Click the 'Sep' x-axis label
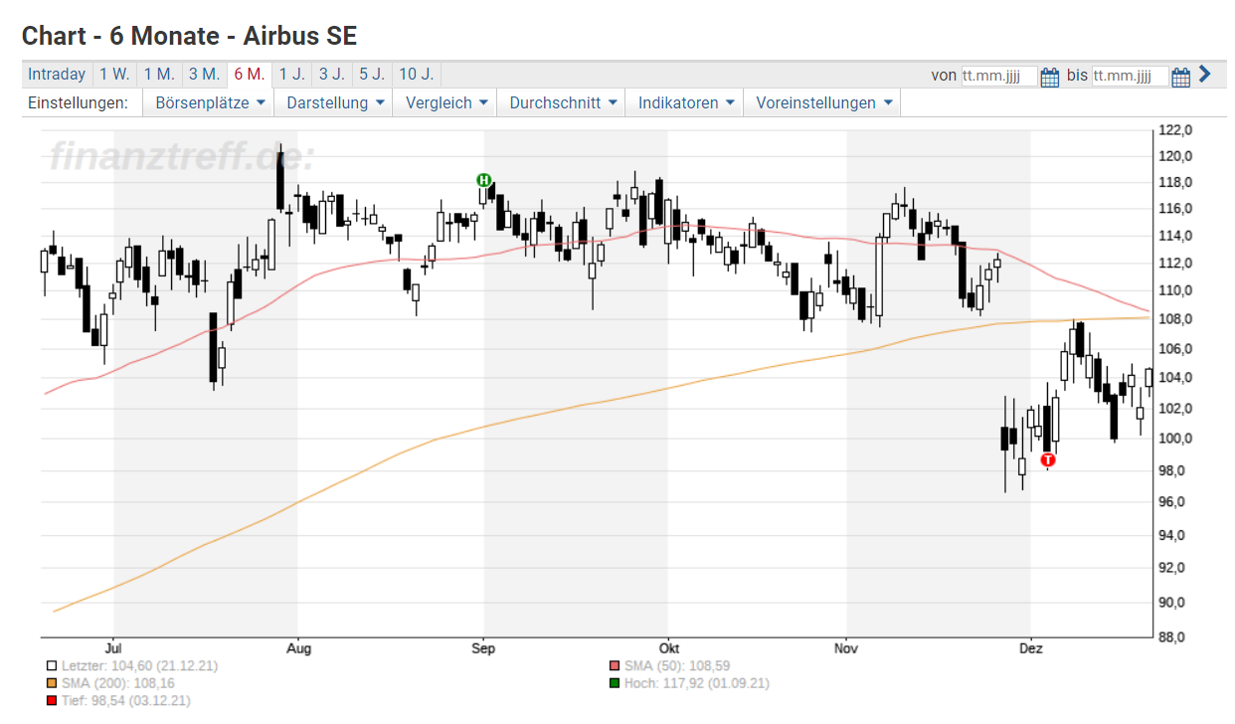 point(484,648)
